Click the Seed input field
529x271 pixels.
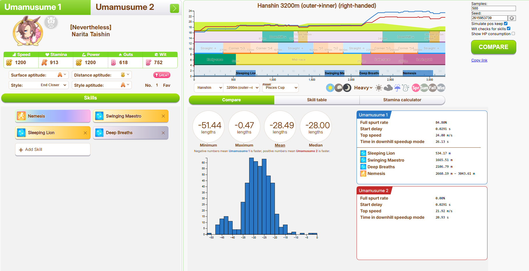click(489, 18)
